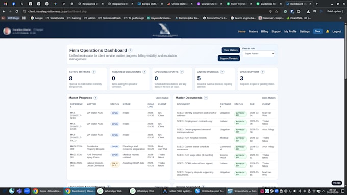The height and width of the screenshot is (195, 347).
Task: Open the Gmail pinned tab
Action: pos(5,4)
